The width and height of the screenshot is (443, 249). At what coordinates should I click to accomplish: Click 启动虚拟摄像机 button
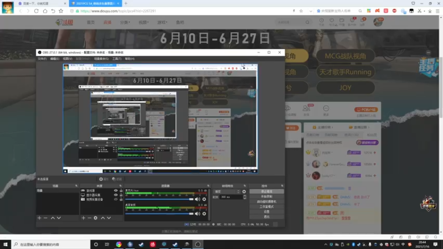click(266, 201)
